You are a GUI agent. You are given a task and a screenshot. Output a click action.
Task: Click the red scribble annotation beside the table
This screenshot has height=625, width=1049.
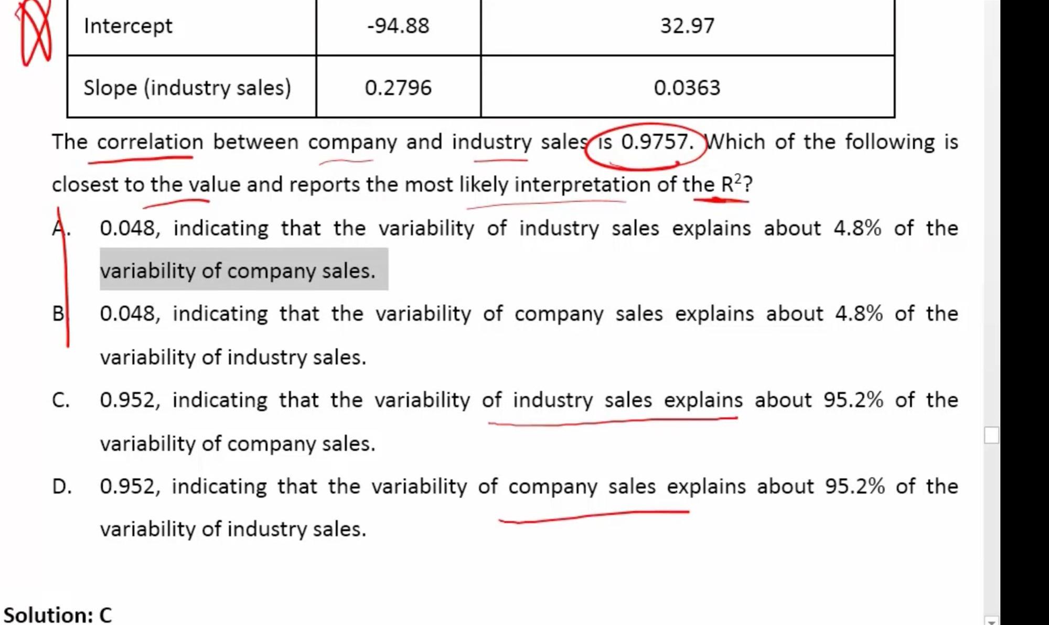35,31
